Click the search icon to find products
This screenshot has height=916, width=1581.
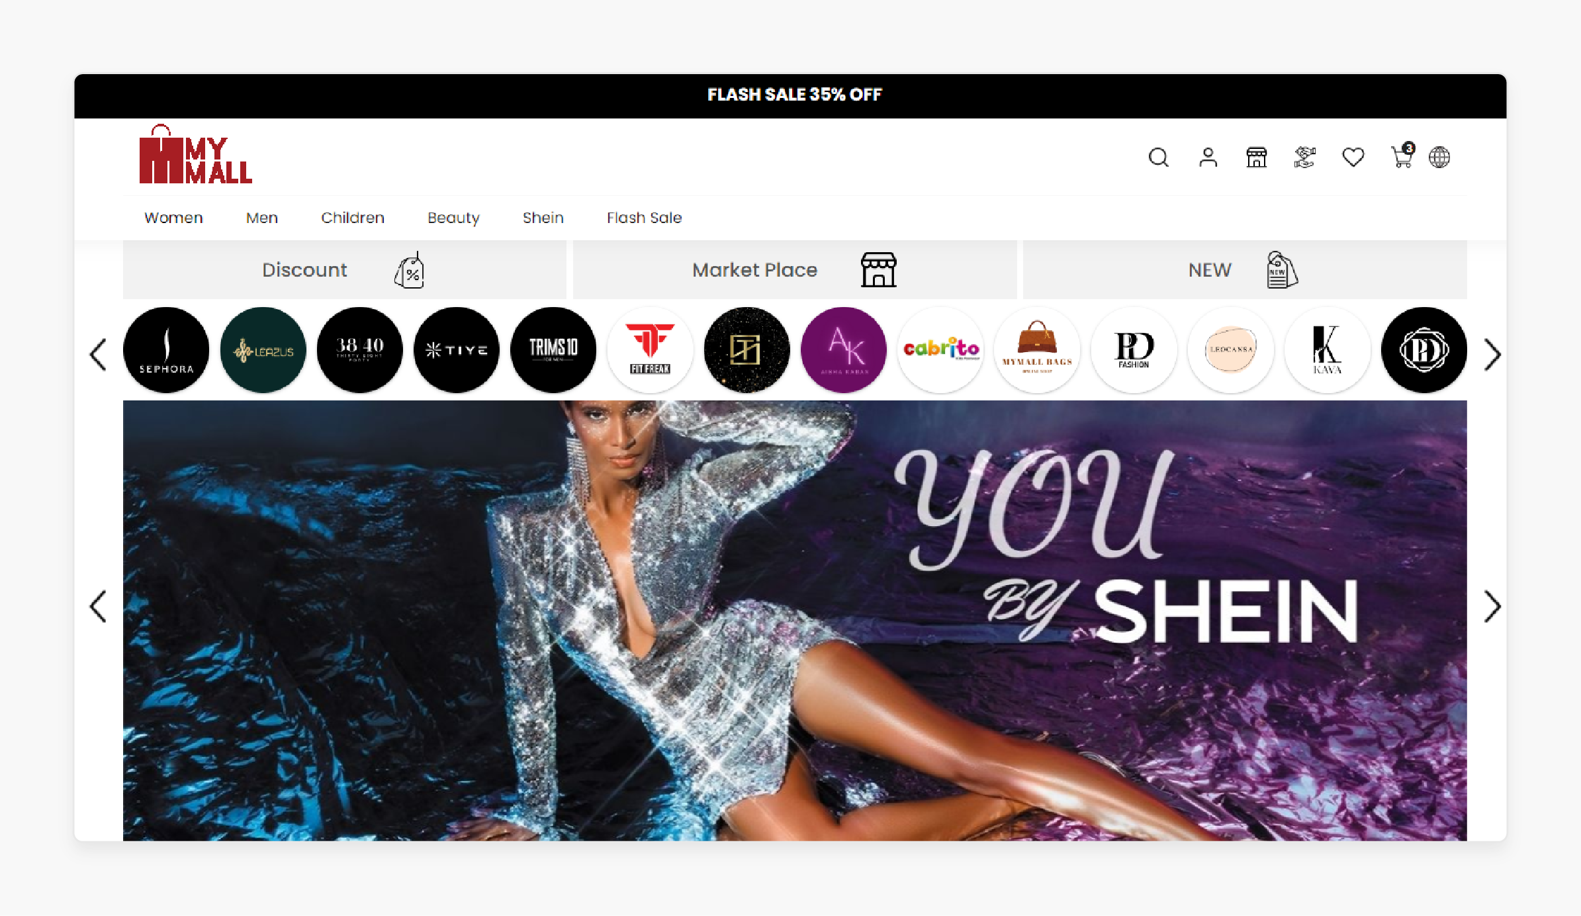tap(1158, 157)
